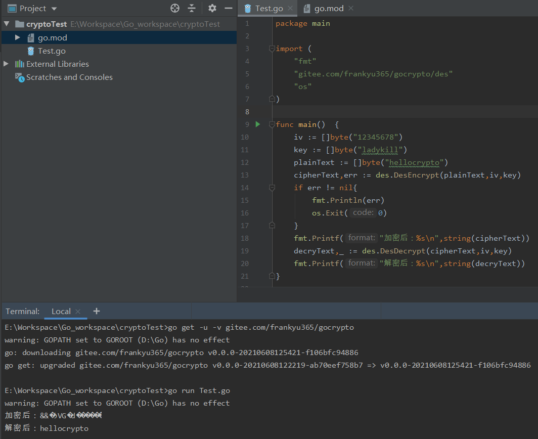The width and height of the screenshot is (538, 439).
Task: Click the External Libraries bars icon
Action: pyautogui.click(x=20, y=64)
